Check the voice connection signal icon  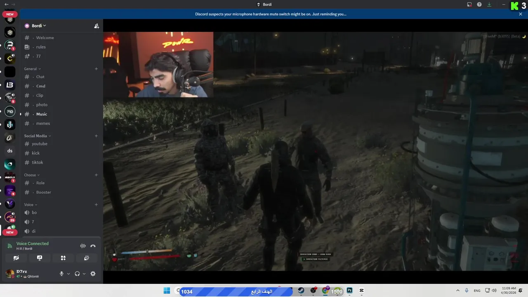pos(10,246)
